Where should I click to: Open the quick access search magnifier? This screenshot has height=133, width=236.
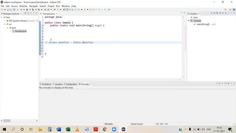pyautogui.click(x=225, y=10)
